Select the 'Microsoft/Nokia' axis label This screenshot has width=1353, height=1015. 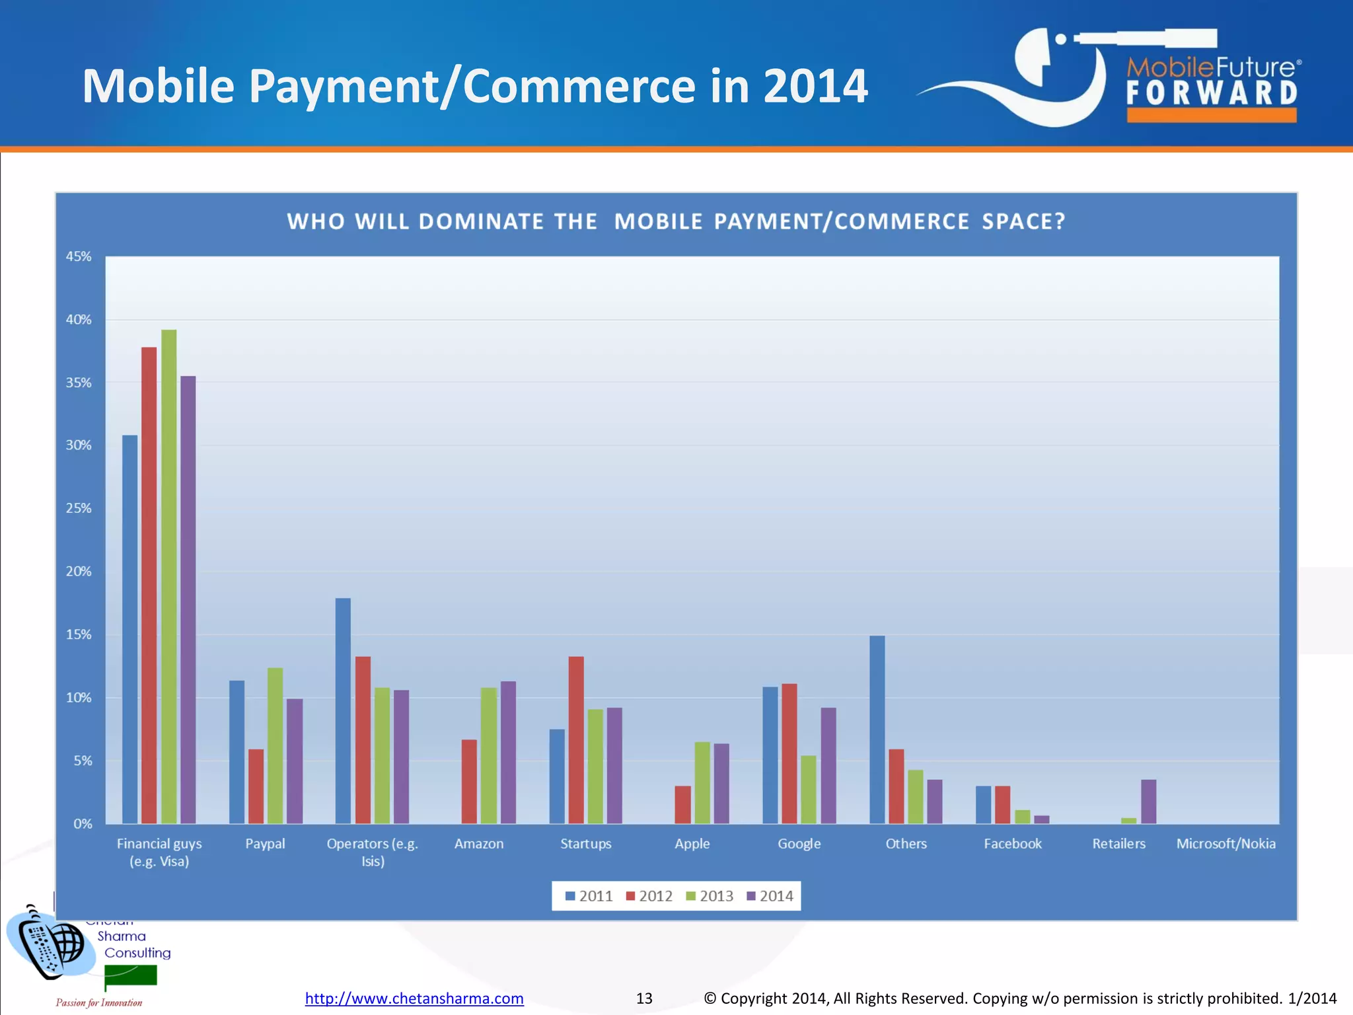pyautogui.click(x=1226, y=844)
